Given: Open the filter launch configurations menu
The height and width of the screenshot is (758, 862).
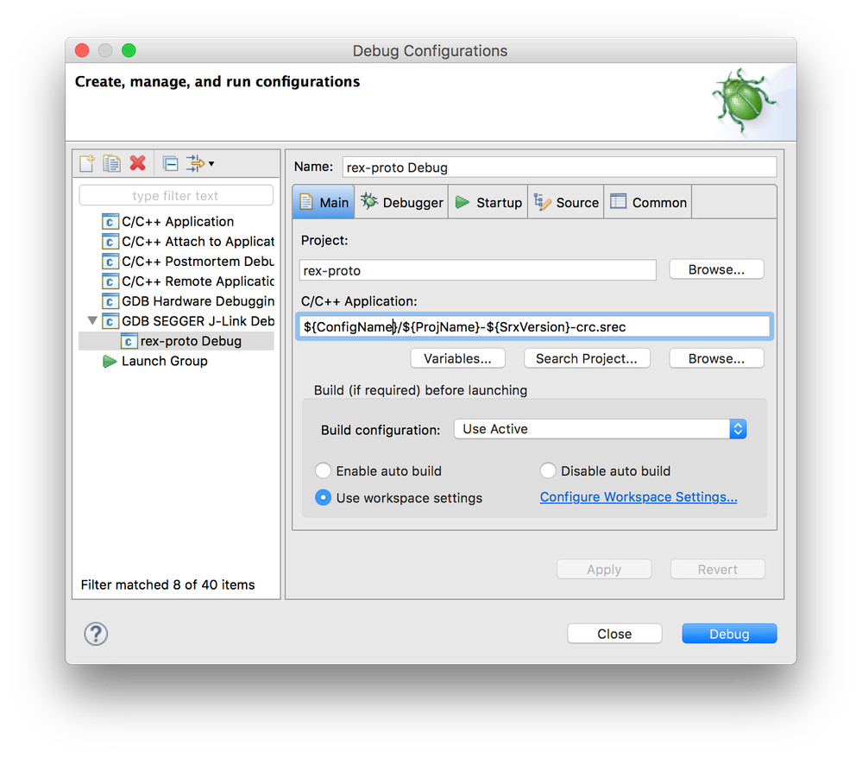Looking at the screenshot, I should (194, 163).
